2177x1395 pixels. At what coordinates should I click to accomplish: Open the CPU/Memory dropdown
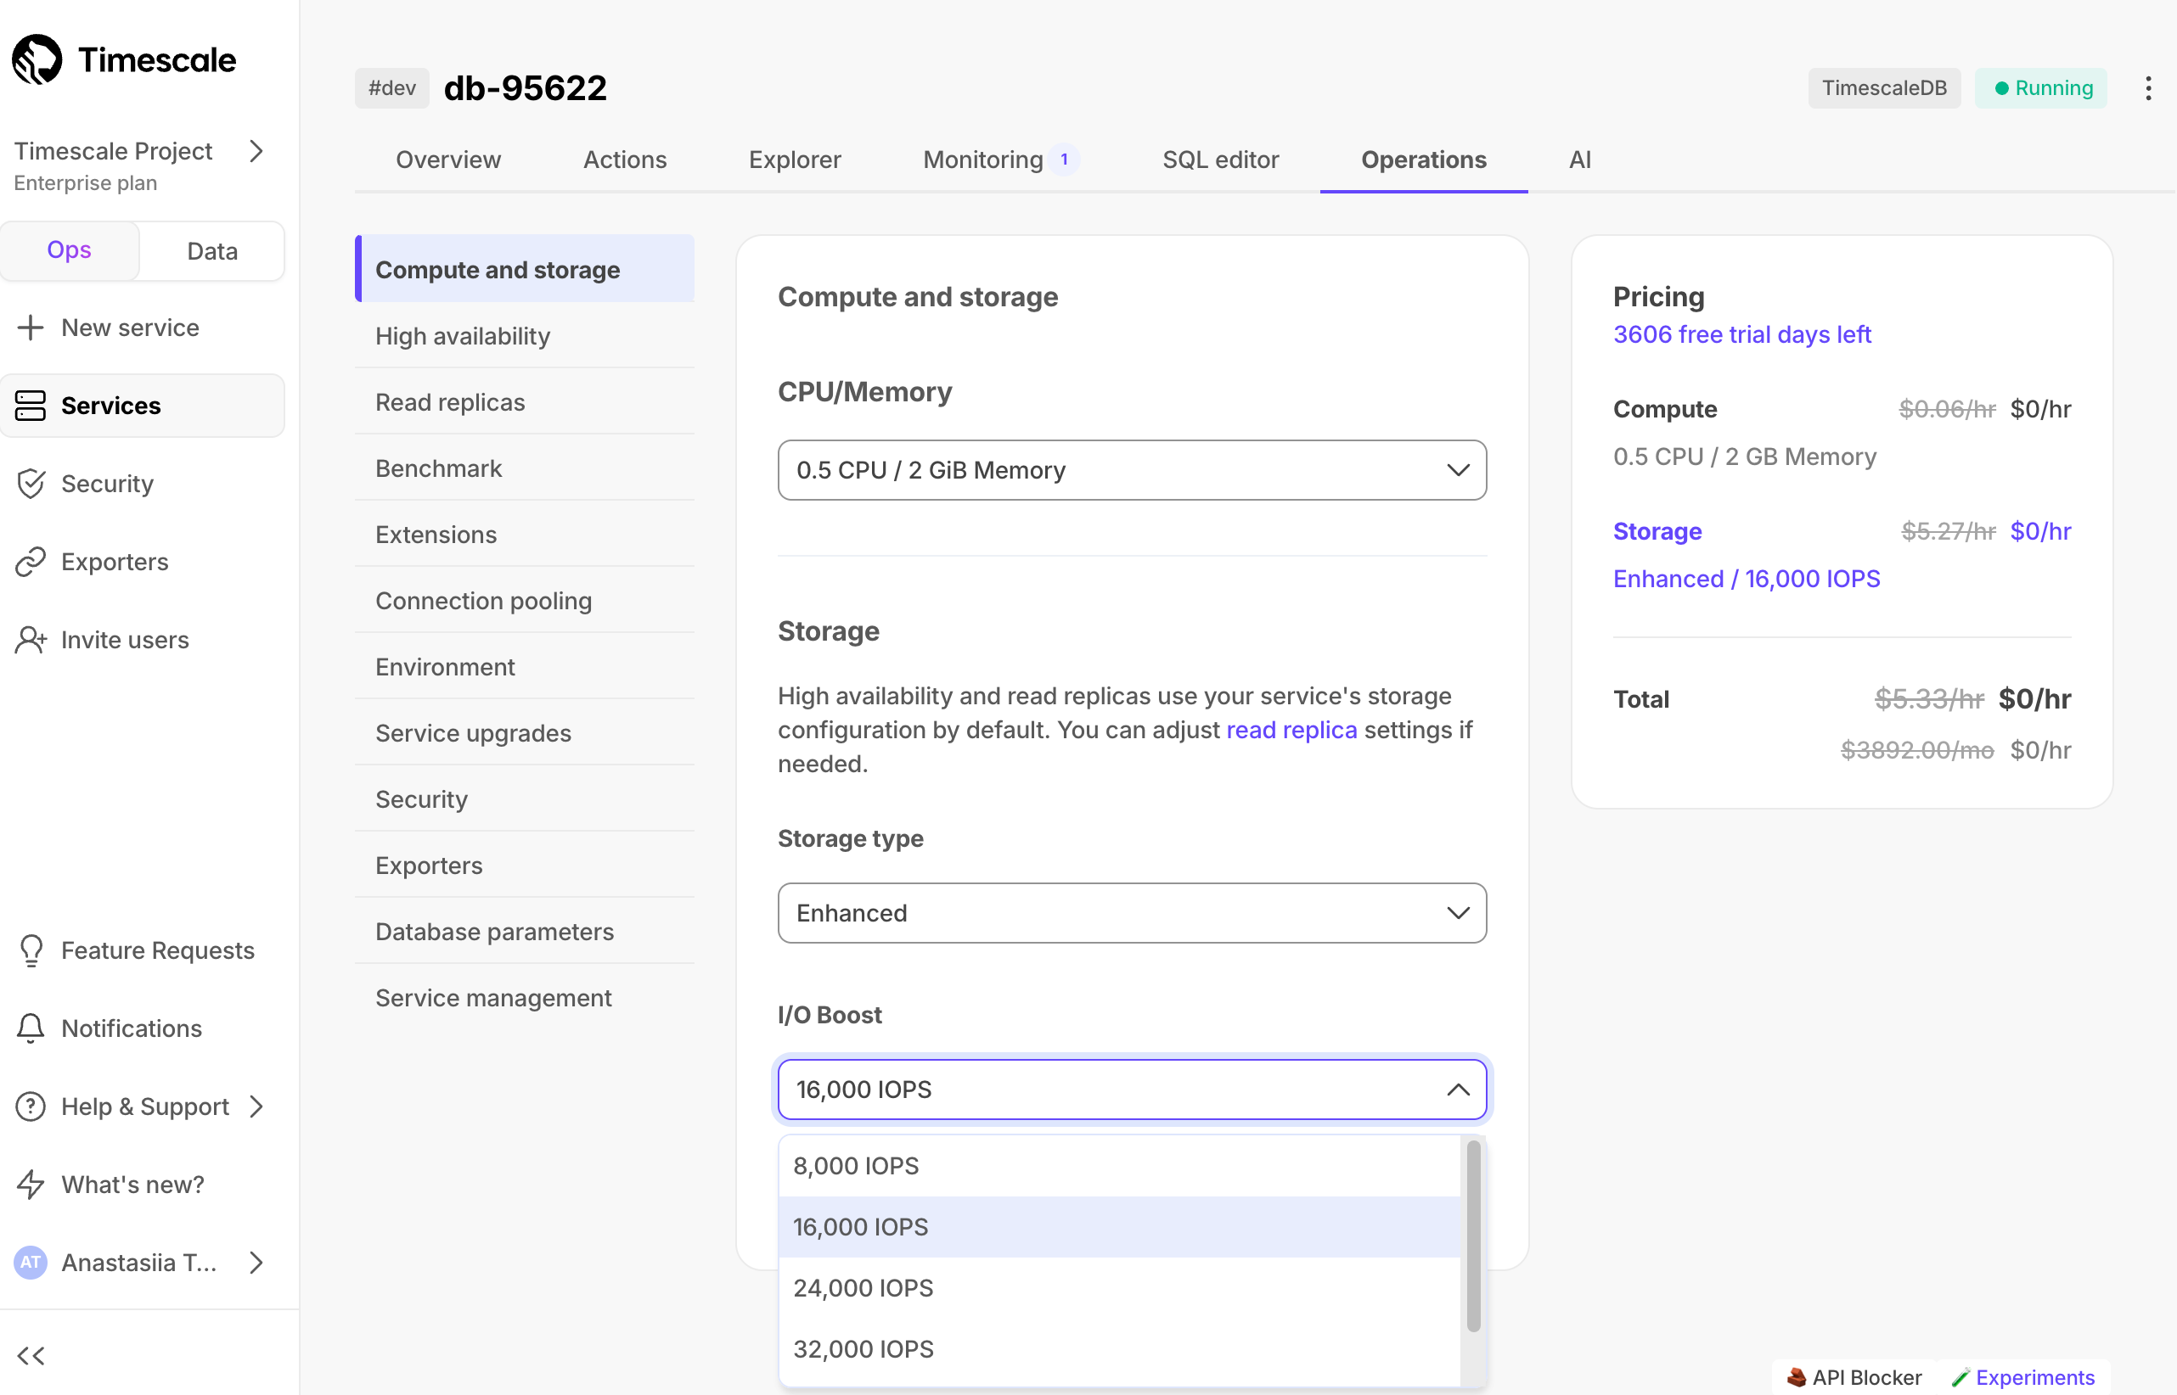coord(1132,470)
